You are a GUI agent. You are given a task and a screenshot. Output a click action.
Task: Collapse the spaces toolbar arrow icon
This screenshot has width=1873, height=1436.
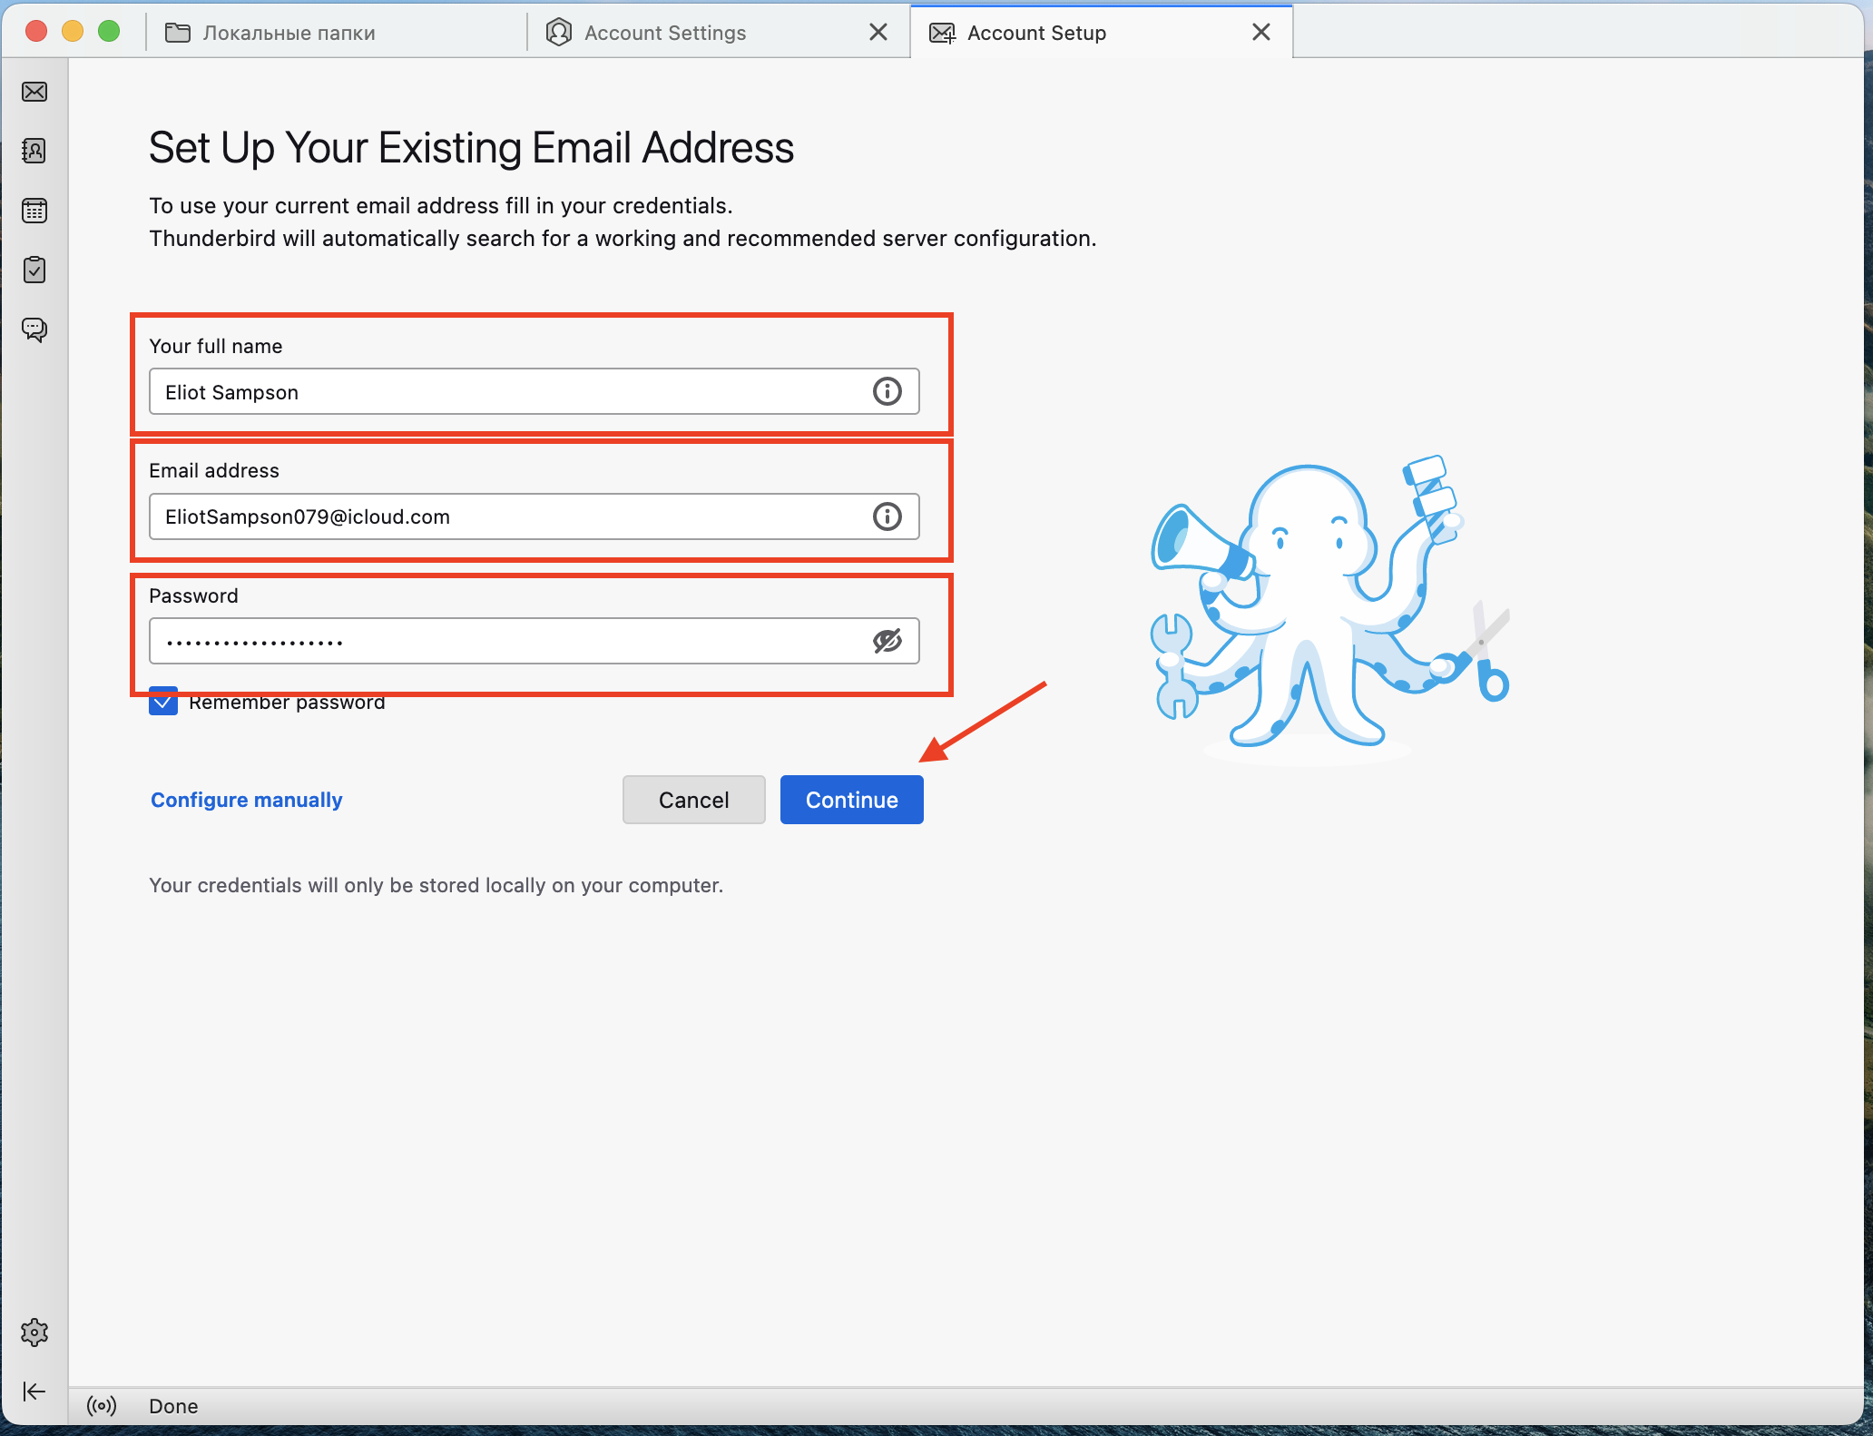(x=34, y=1392)
